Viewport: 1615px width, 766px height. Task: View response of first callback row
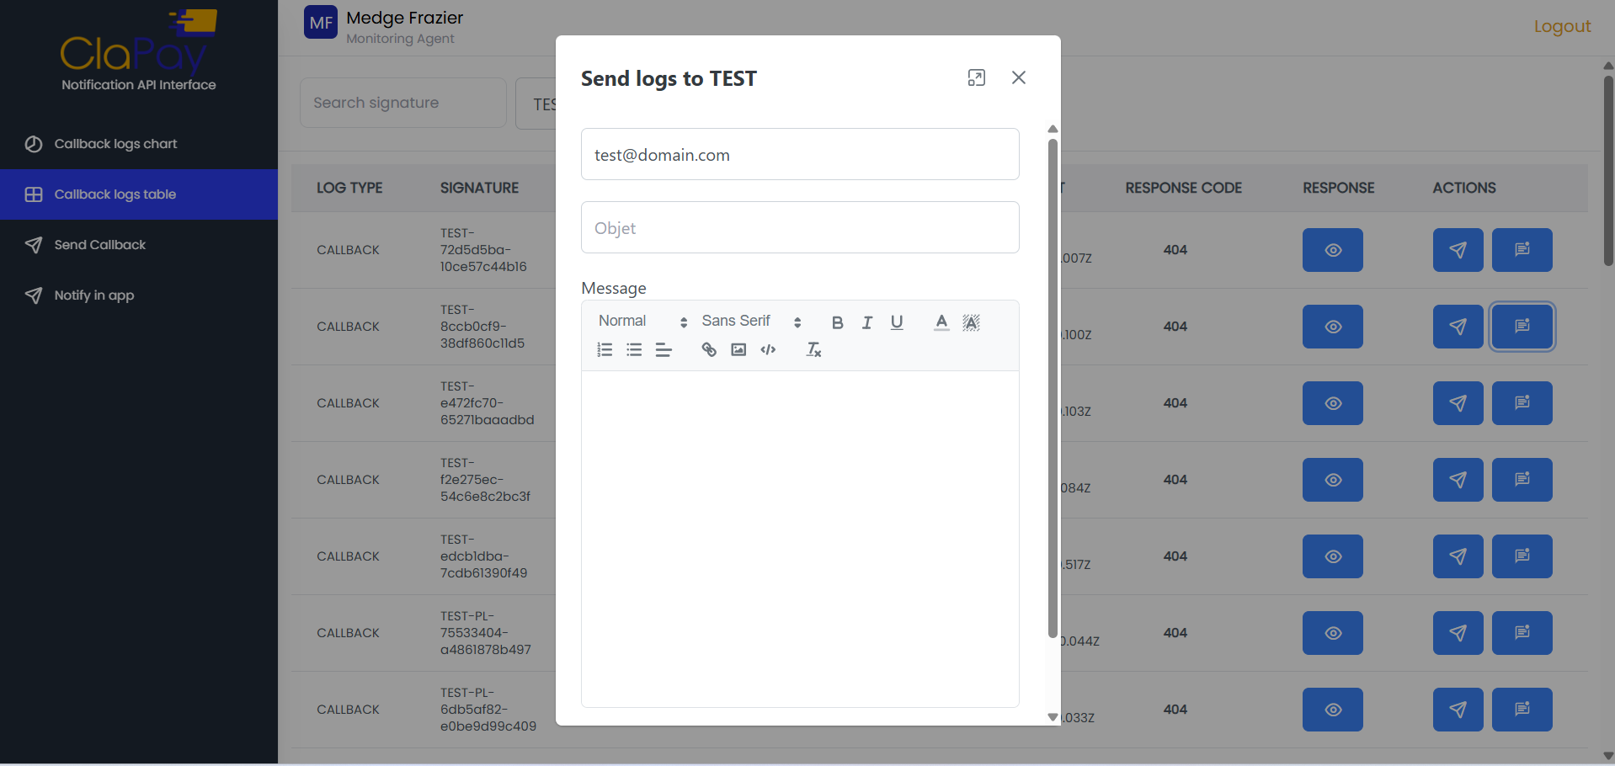pos(1332,251)
